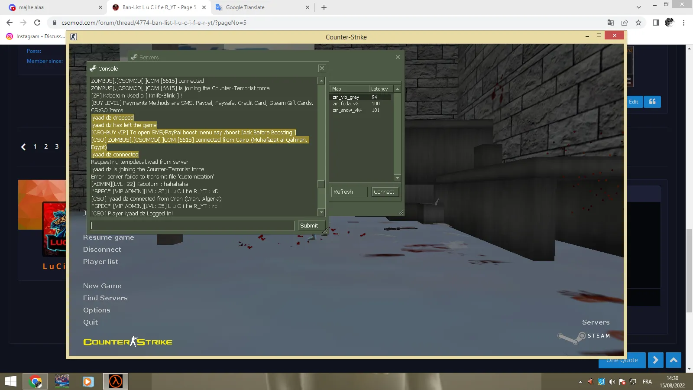Select Resume game from the menu

tap(109, 237)
